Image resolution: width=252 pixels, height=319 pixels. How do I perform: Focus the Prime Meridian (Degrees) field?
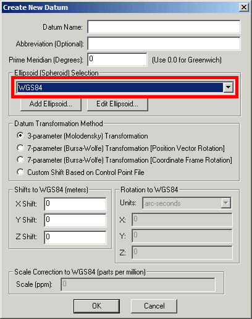click(117, 60)
